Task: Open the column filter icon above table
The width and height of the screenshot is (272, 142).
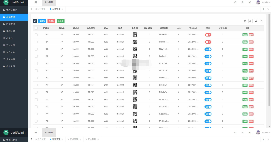Action: point(245,21)
